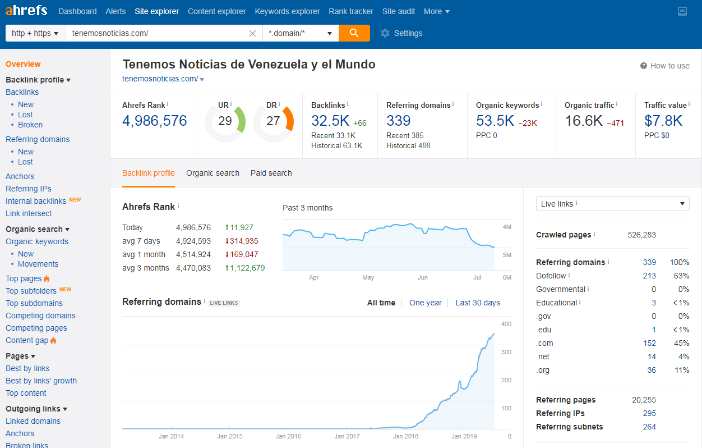
Task: Open the *.domain/* mode dropdown
Action: (301, 33)
